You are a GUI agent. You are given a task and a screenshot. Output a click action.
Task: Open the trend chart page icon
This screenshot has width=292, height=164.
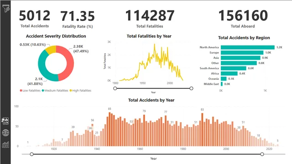tap(5, 145)
